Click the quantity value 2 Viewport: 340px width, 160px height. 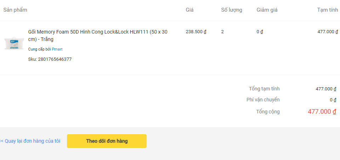point(222,31)
